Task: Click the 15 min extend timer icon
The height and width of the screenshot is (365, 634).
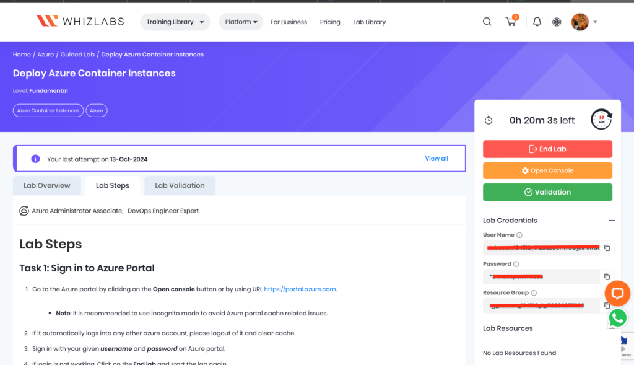Action: [601, 120]
